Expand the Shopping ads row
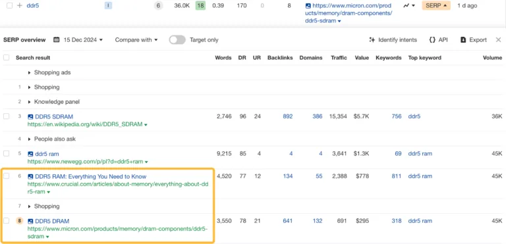The width and height of the screenshot is (506, 244). pyautogui.click(x=30, y=73)
